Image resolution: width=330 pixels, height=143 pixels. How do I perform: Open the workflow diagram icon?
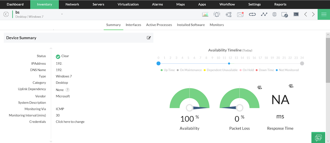(228, 14)
